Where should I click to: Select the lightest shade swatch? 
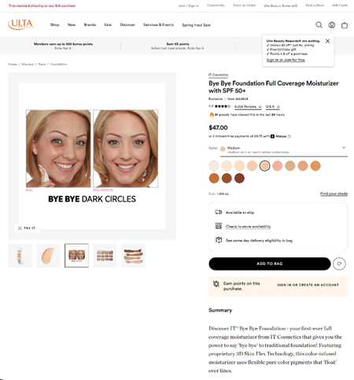tap(214, 166)
